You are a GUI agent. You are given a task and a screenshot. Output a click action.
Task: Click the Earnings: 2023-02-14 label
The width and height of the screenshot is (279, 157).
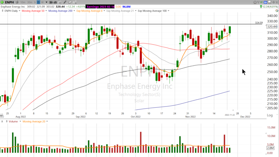[100, 7]
